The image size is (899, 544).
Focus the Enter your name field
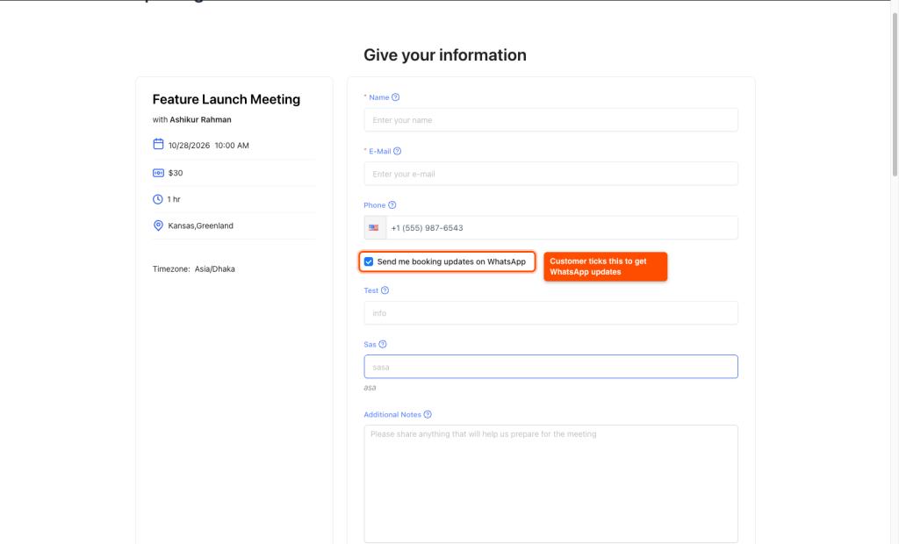551,120
